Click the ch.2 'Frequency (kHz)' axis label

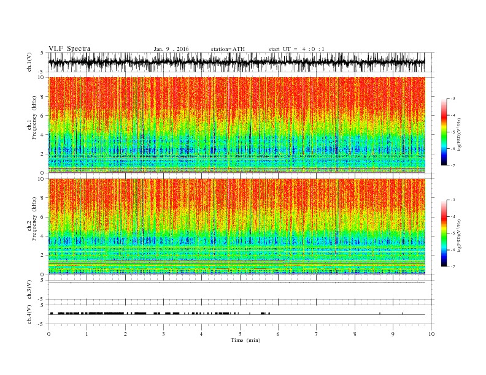(34, 219)
